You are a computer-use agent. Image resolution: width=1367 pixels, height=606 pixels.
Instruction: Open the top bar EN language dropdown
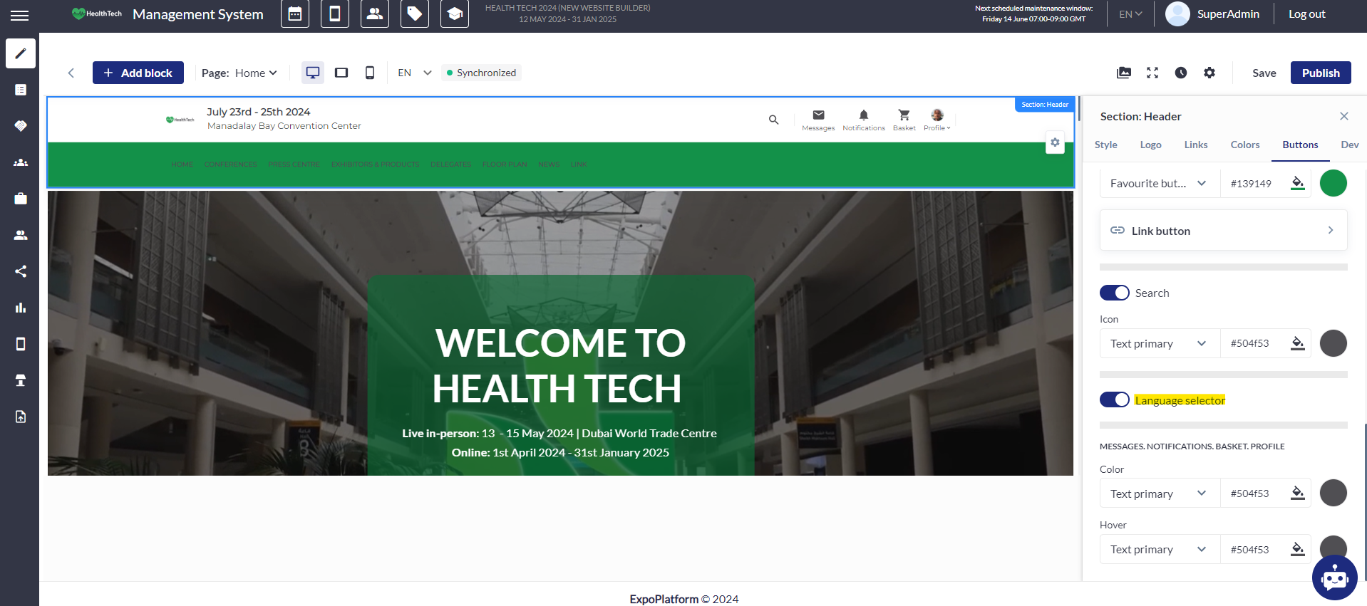1131,14
